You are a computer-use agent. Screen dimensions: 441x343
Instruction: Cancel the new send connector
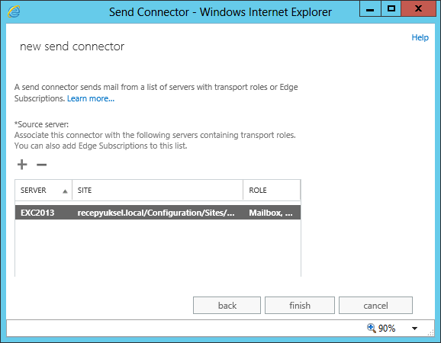tap(375, 306)
